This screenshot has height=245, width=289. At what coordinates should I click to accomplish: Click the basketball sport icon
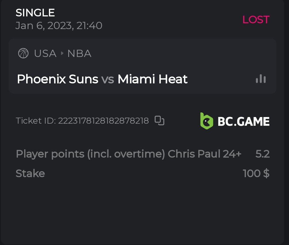click(x=23, y=53)
